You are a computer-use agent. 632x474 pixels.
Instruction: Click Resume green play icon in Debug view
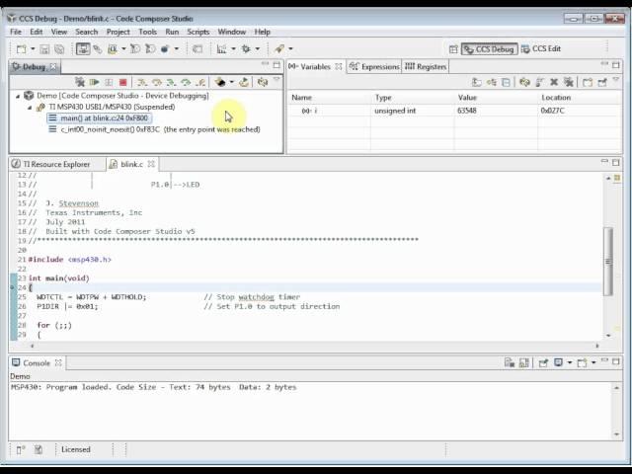95,82
